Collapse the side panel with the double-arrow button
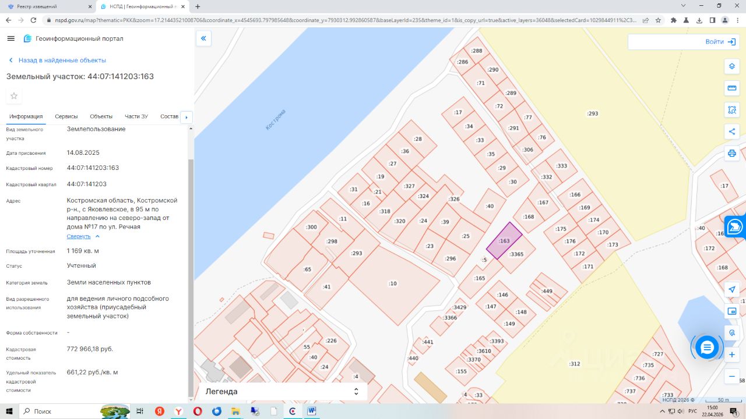Screen dimensions: 746x419 (203, 38)
